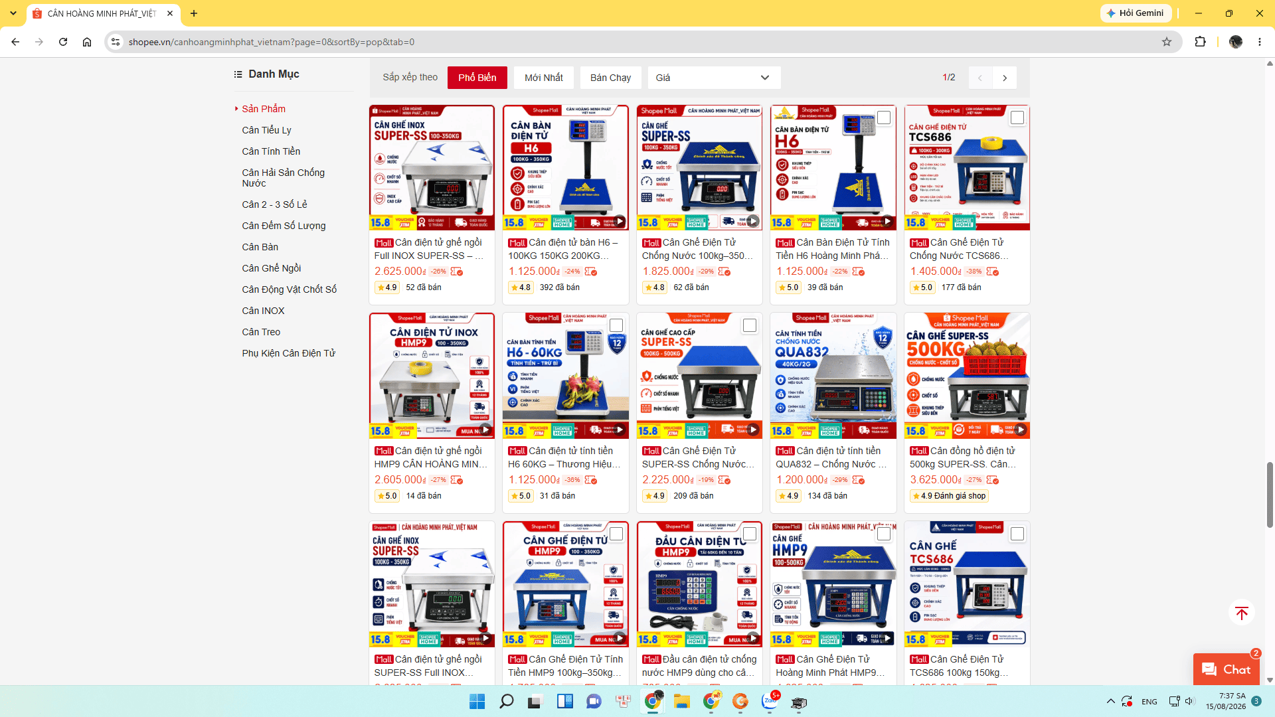Open Cân Hải Sản Chống Nước category
The image size is (1275, 717).
coord(283,178)
